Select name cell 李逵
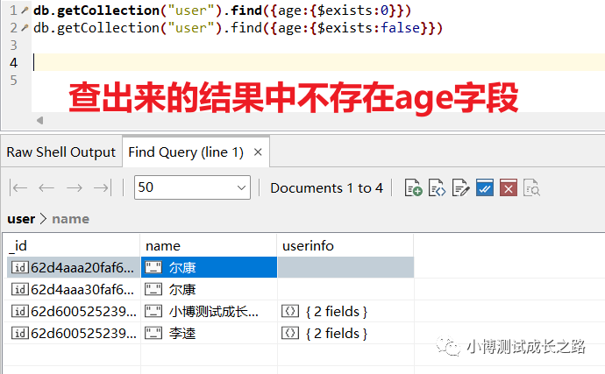The image size is (605, 374). [209, 333]
